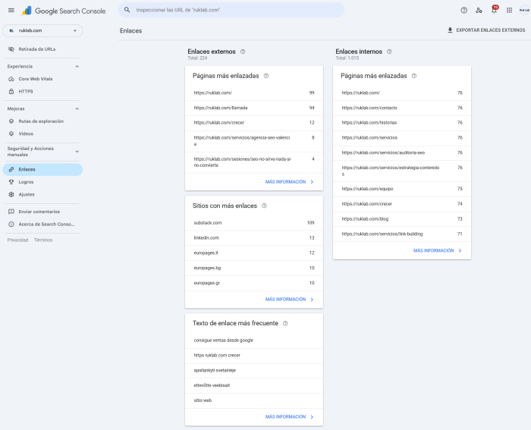The width and height of the screenshot is (531, 430).
Task: Click the URL inspection search field
Action: point(231,10)
